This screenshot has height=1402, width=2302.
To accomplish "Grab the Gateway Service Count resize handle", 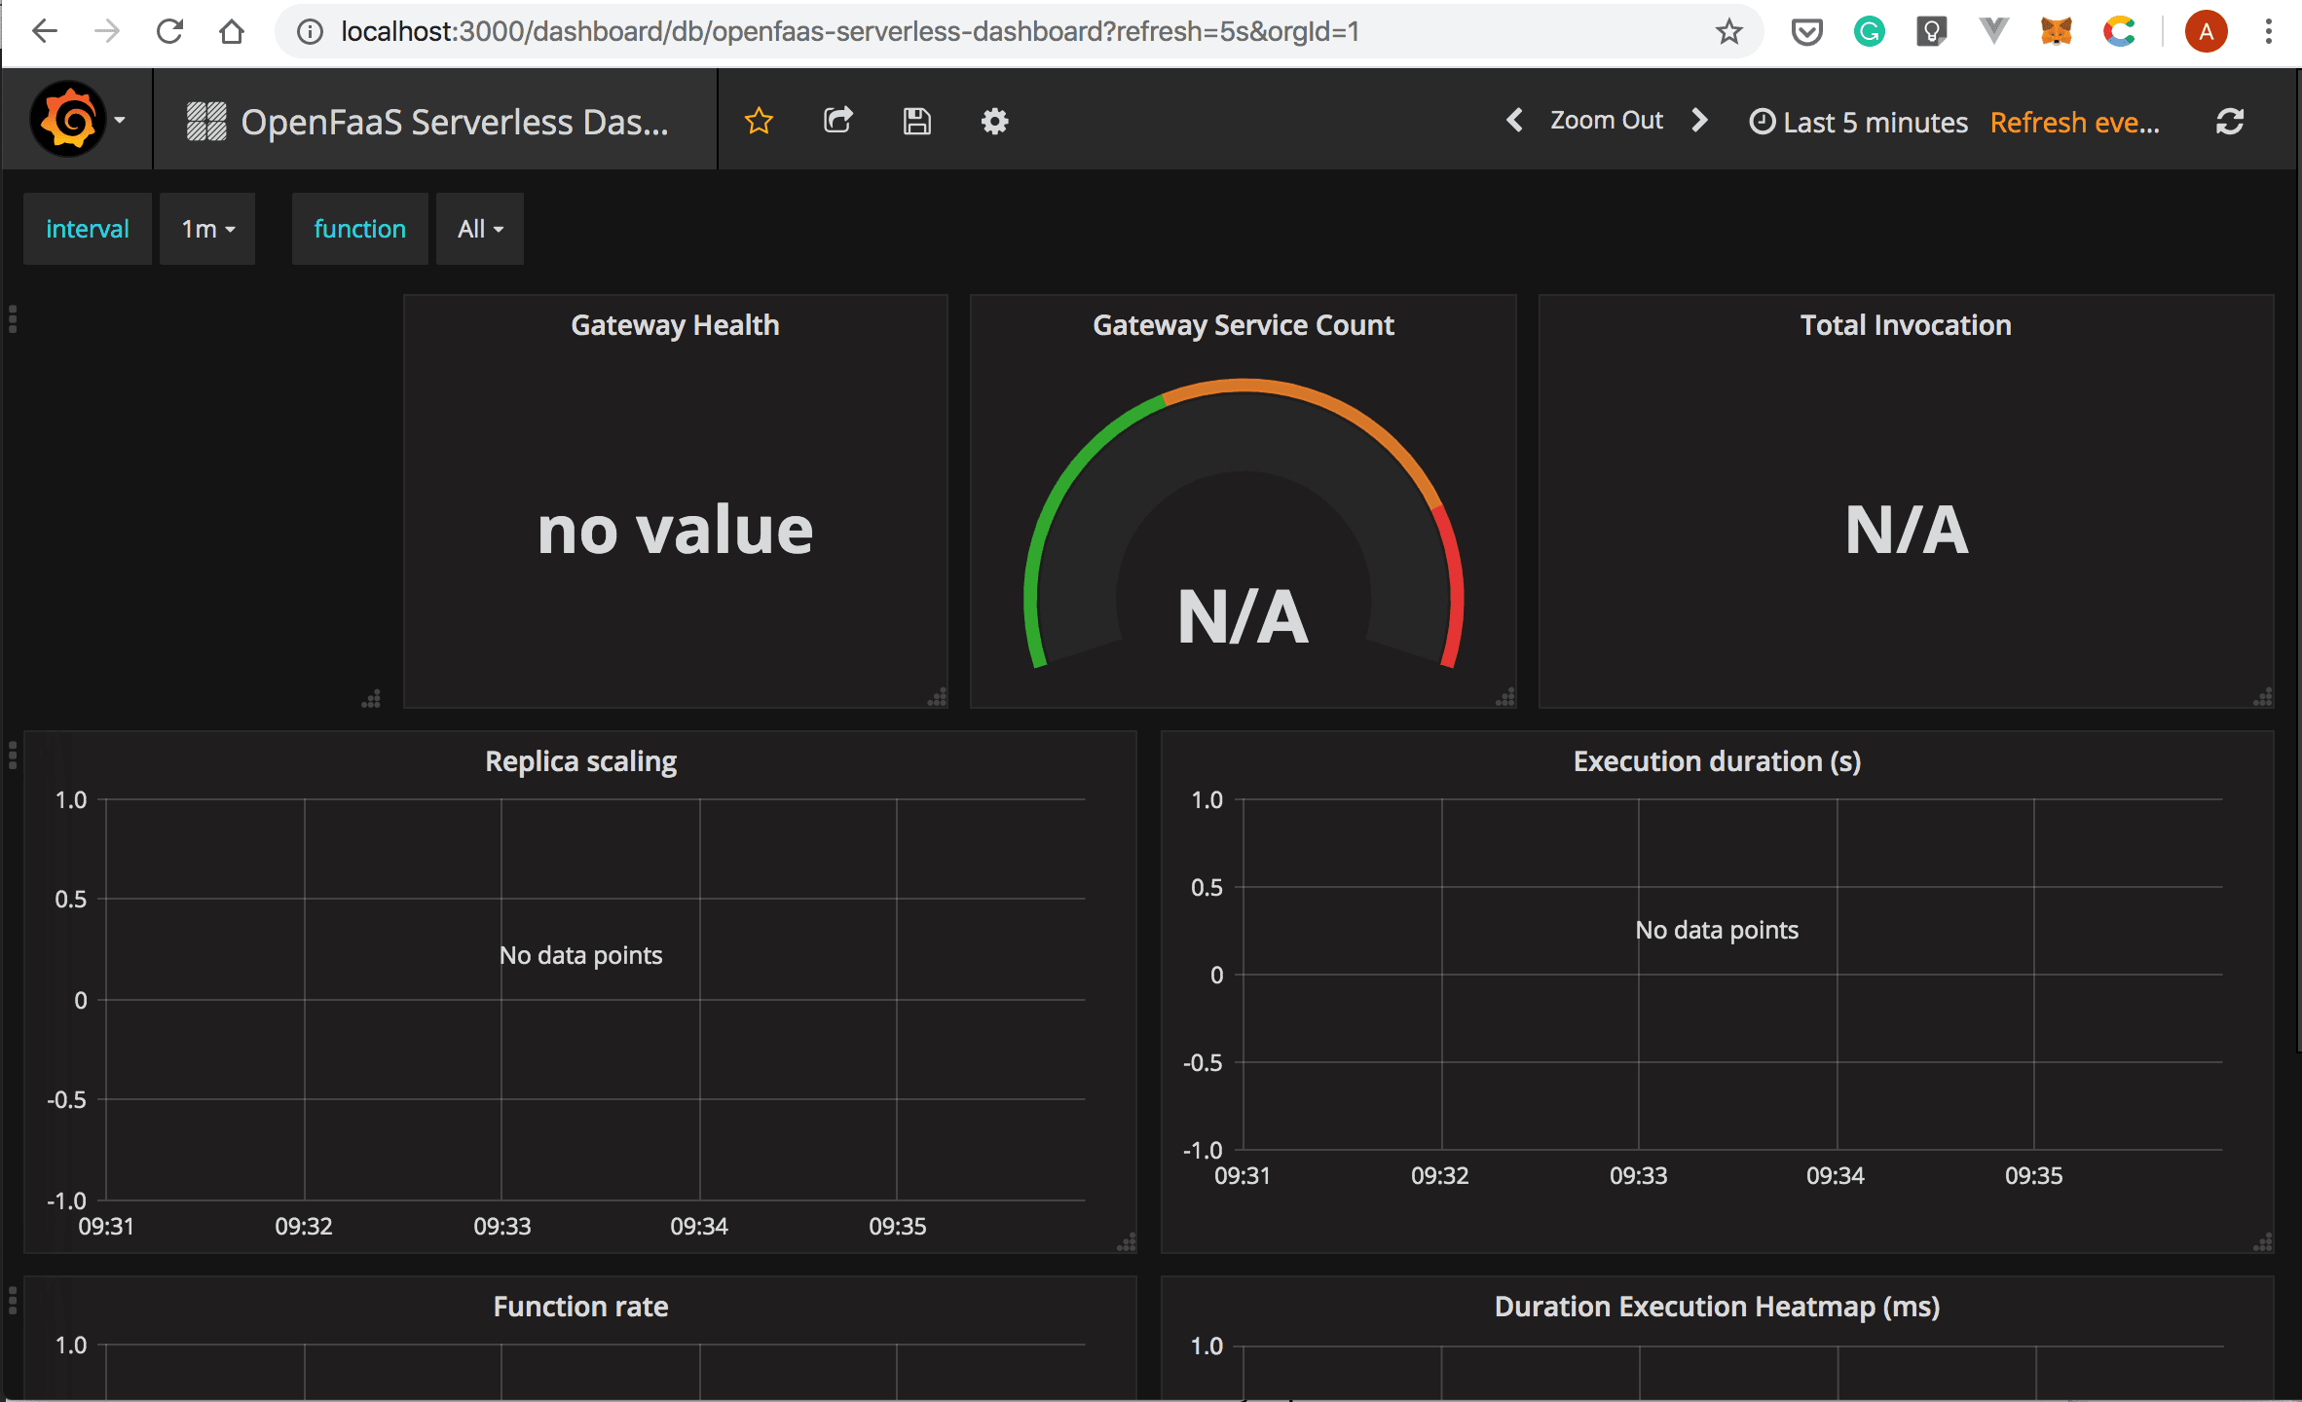I will tap(1505, 697).
